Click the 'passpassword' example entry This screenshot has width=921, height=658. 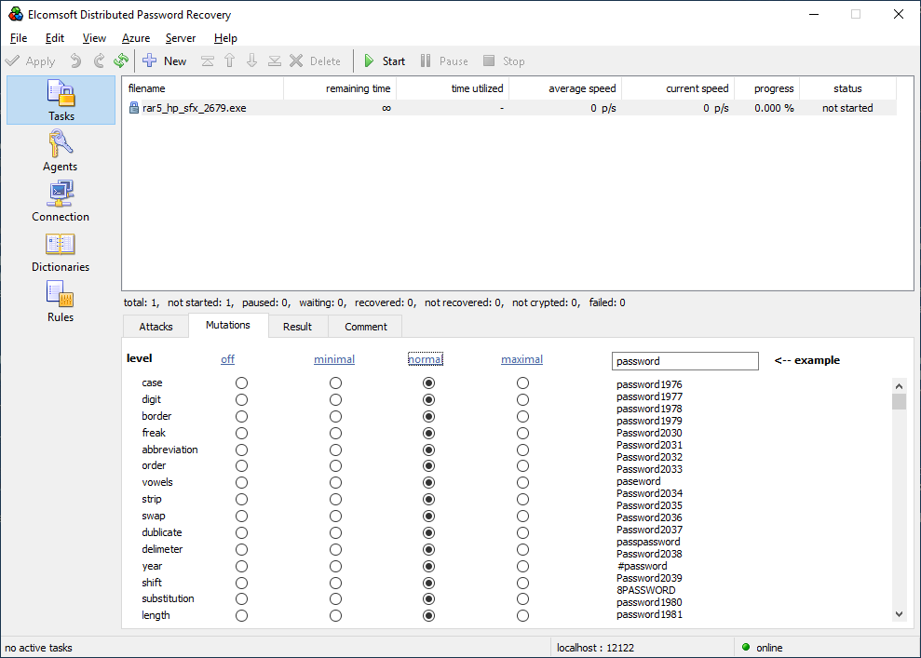pyautogui.click(x=648, y=542)
